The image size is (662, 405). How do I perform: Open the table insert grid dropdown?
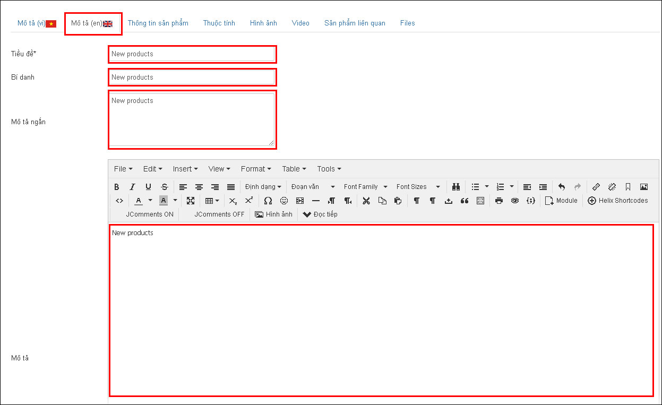coord(212,201)
